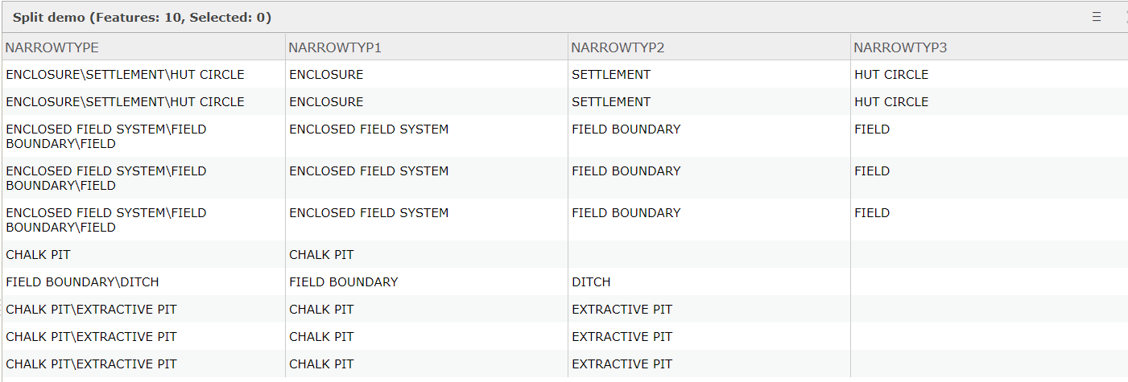Click empty NARROWTYP3 cell of the DITCH row

[990, 281]
